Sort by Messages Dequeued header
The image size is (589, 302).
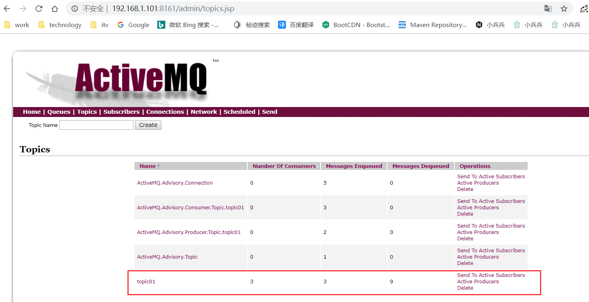click(421, 166)
